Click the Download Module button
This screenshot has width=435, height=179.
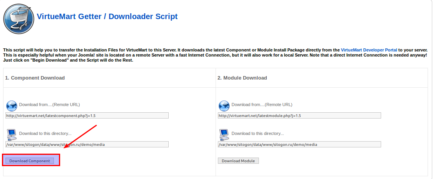(x=238, y=161)
